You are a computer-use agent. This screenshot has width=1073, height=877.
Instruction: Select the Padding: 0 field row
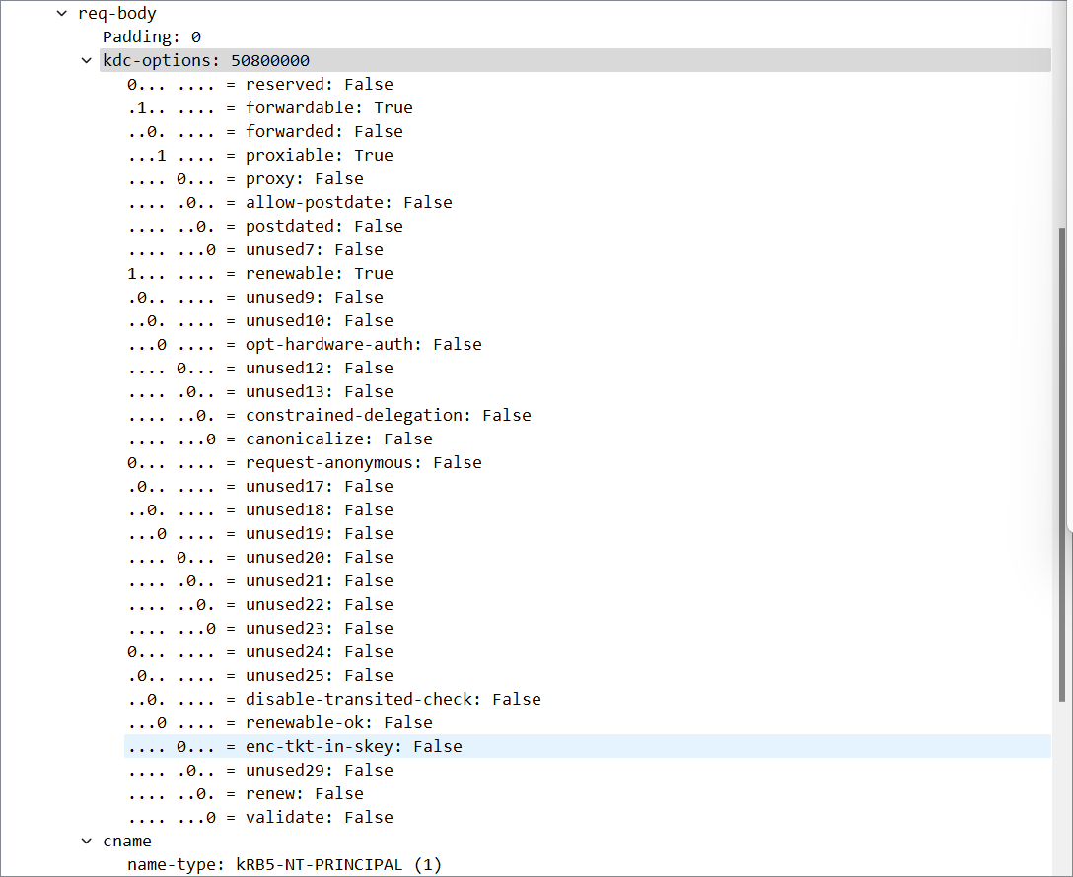152,37
